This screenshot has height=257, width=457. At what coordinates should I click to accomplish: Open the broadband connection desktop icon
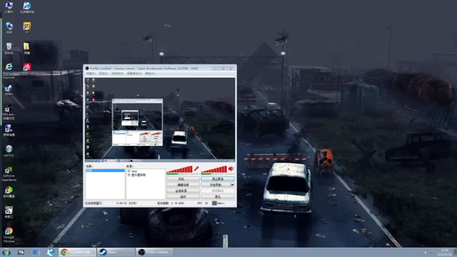[x=9, y=131]
